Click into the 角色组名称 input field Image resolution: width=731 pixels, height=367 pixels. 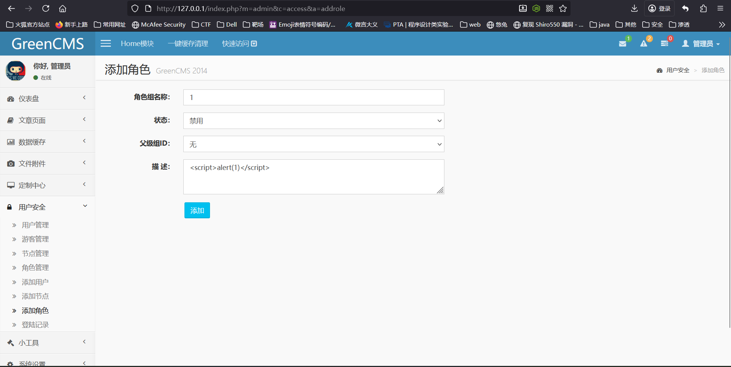314,97
